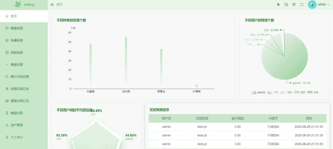Click the 首页 breadcrumb in header
Viewport: 333px width, 149px height.
(x=60, y=4)
